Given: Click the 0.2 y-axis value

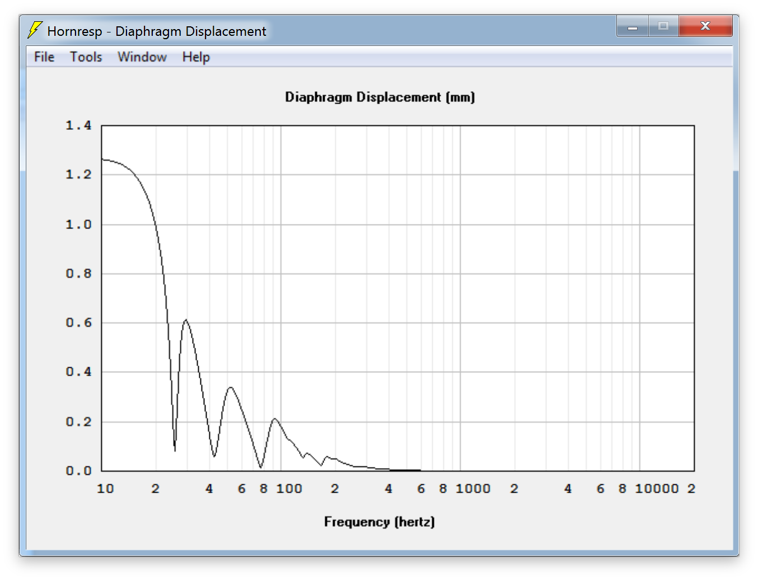Looking at the screenshot, I should coord(78,422).
